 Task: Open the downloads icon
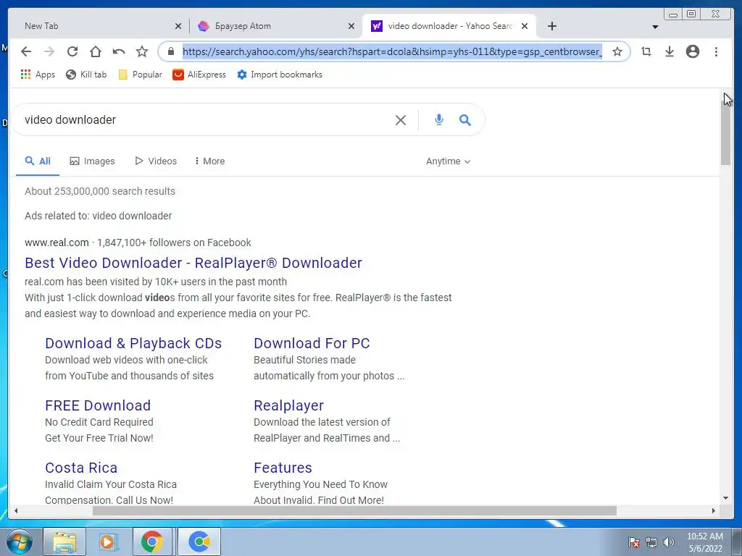pos(669,51)
